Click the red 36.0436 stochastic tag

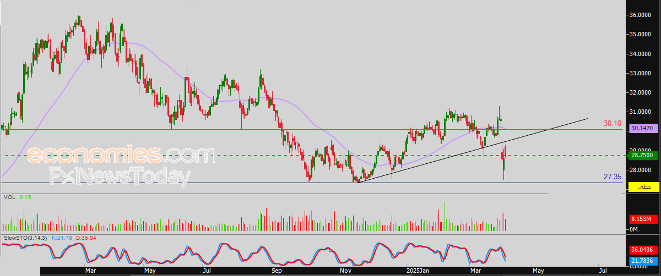[643, 250]
